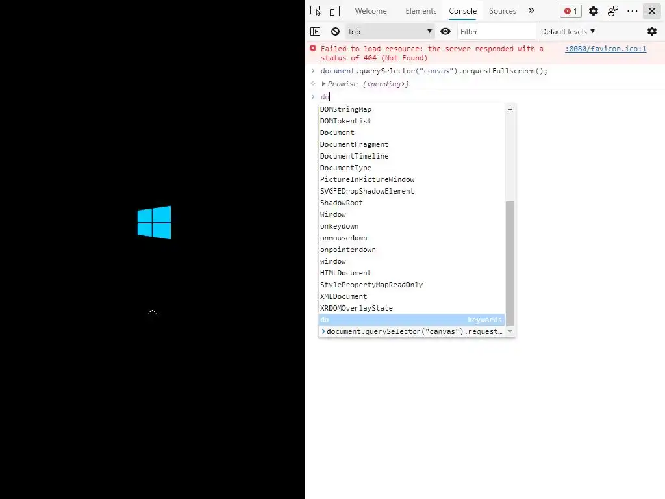Select SVGFEDropShadowElement suggestion
Image resolution: width=665 pixels, height=499 pixels.
pos(412,191)
